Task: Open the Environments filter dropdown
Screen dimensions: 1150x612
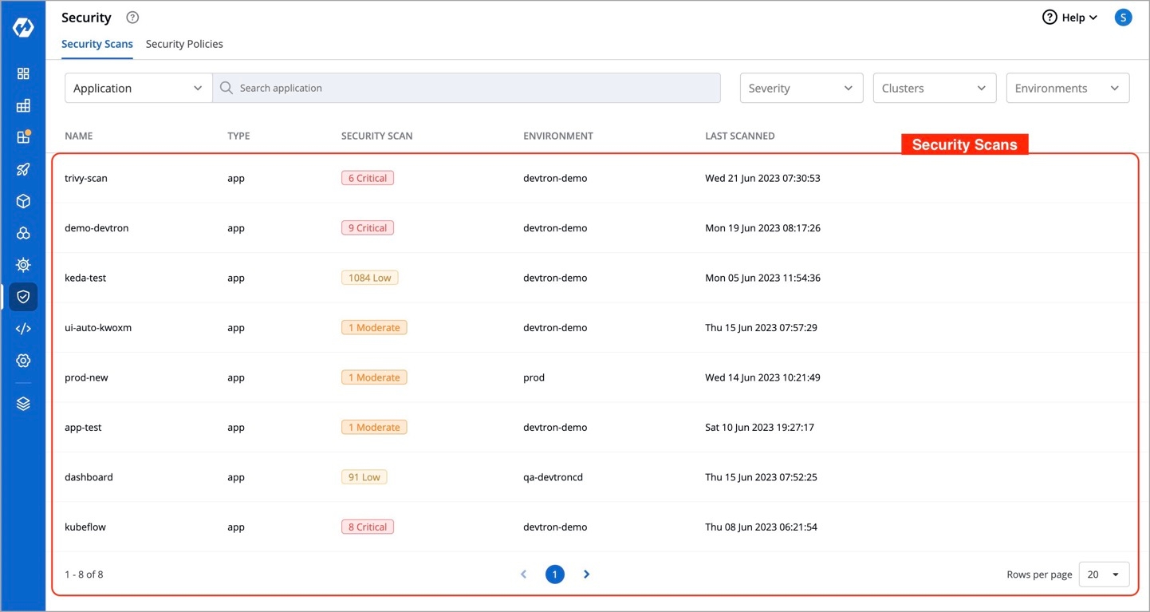Action: [x=1067, y=89]
